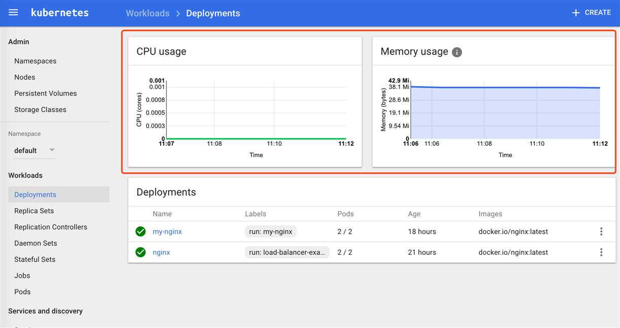
Task: Click the plus icon beside CREATE
Action: (x=575, y=13)
